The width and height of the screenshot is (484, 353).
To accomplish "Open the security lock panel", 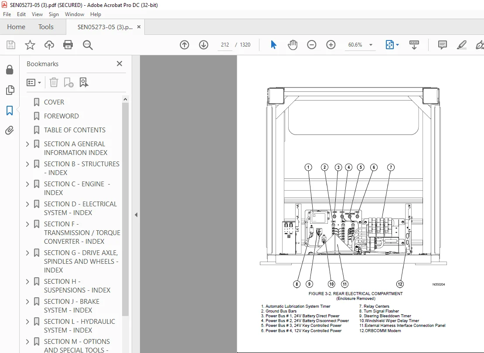I will 10,70.
